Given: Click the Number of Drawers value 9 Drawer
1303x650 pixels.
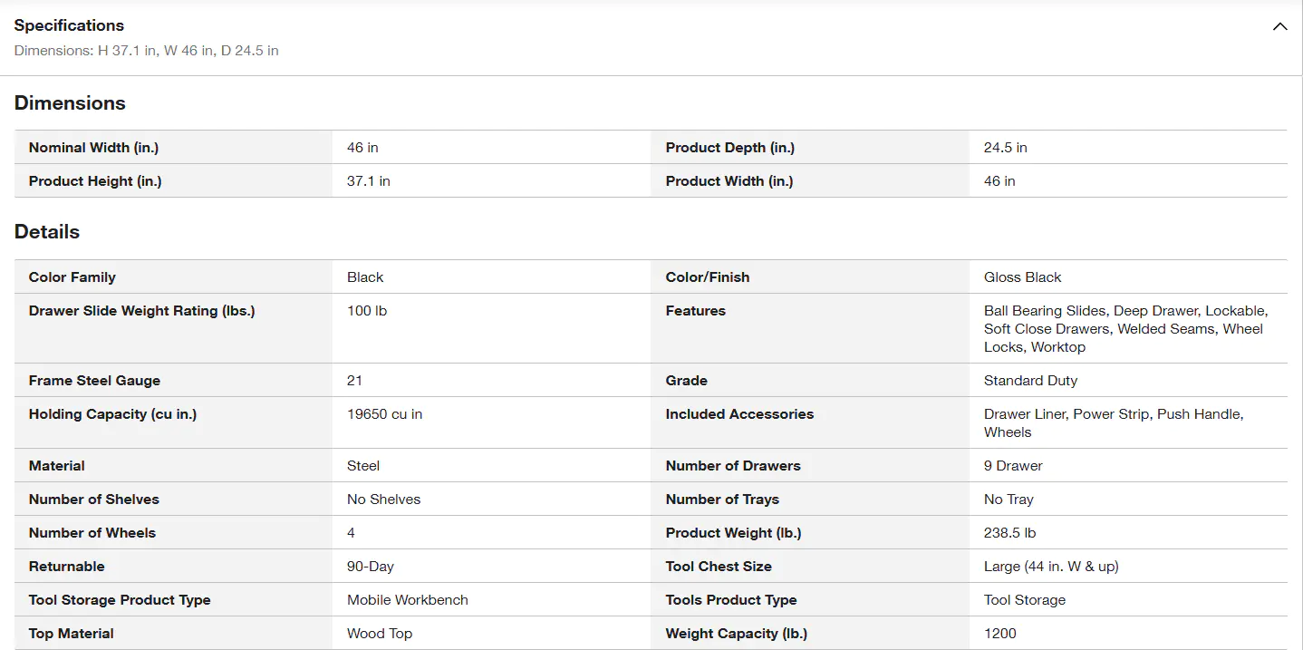Looking at the screenshot, I should click(1012, 466).
